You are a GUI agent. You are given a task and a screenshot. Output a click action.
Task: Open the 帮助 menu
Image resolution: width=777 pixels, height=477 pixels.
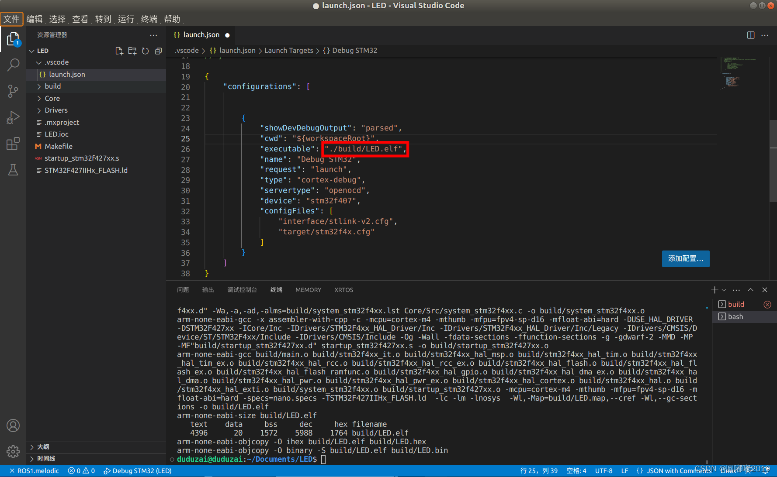pyautogui.click(x=172, y=19)
